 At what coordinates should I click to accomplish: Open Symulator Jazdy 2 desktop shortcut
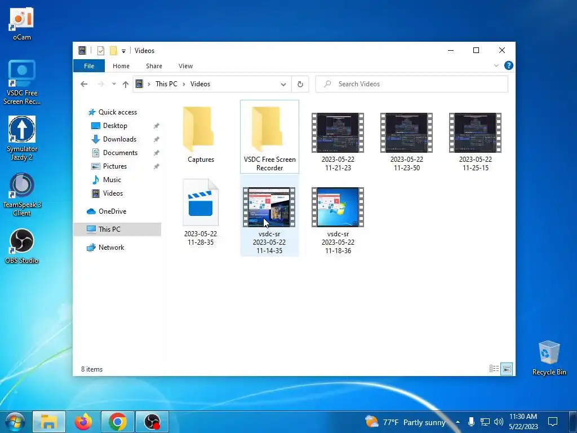click(22, 139)
